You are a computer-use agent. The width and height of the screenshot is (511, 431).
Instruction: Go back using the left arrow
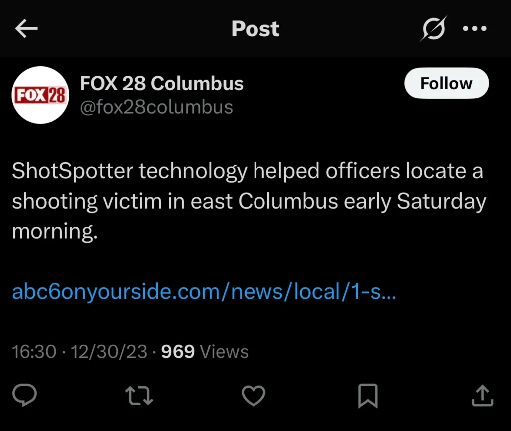pos(26,29)
